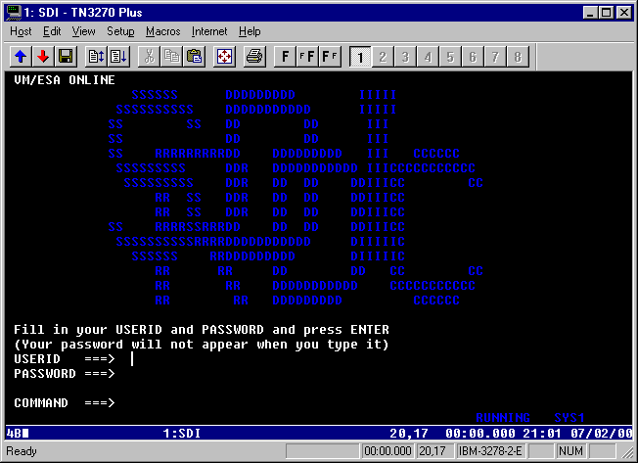
Task: Select the single F font button
Action: pos(285,56)
